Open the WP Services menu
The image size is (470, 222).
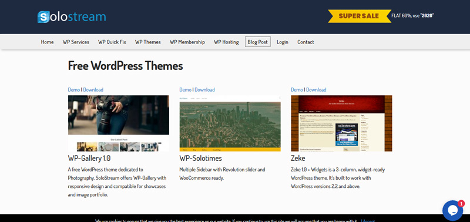point(76,42)
